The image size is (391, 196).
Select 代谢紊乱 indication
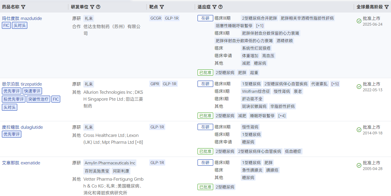click(x=319, y=84)
